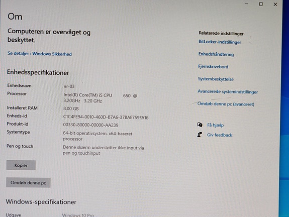This screenshot has height=217, width=289.
Task: Open Fjernskrivebord settings link
Action: 213,66
